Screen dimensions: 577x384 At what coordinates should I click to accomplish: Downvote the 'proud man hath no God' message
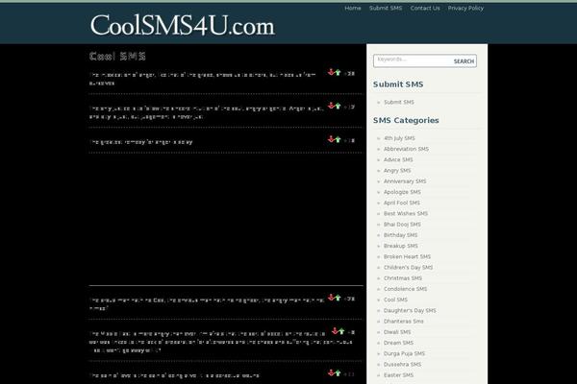click(331, 298)
